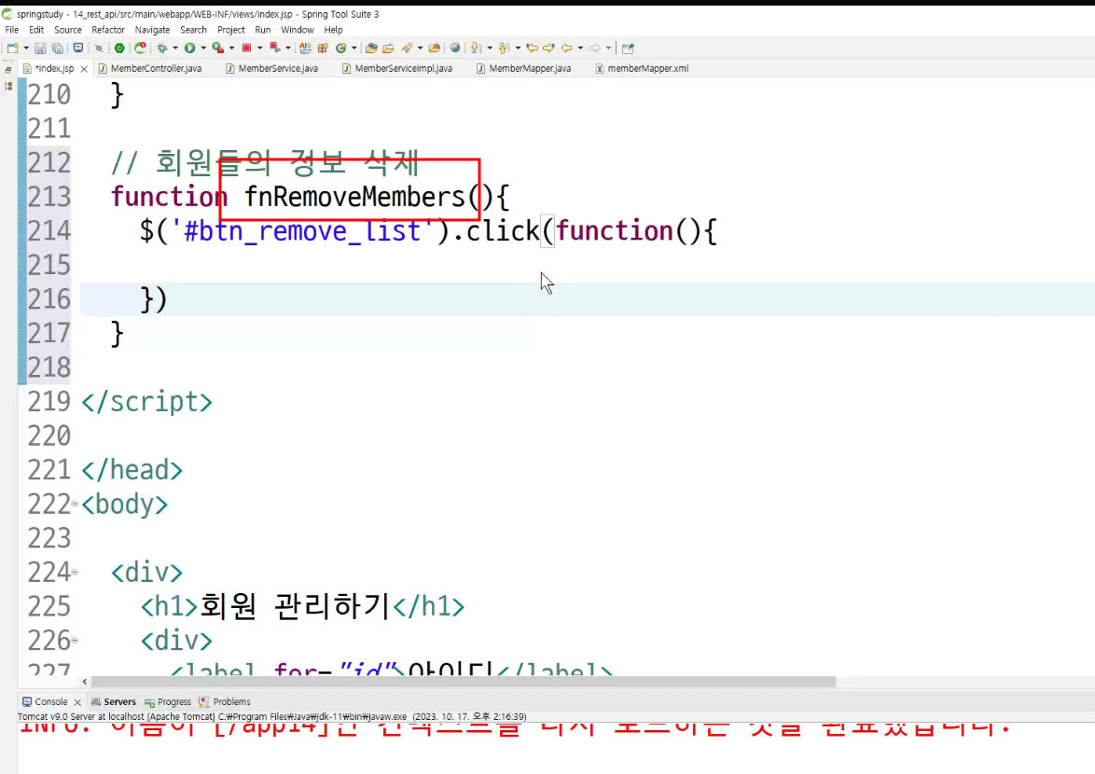Collapse the body tag fold marker on line 222
Viewport: 1095px width, 774px height.
[75, 504]
